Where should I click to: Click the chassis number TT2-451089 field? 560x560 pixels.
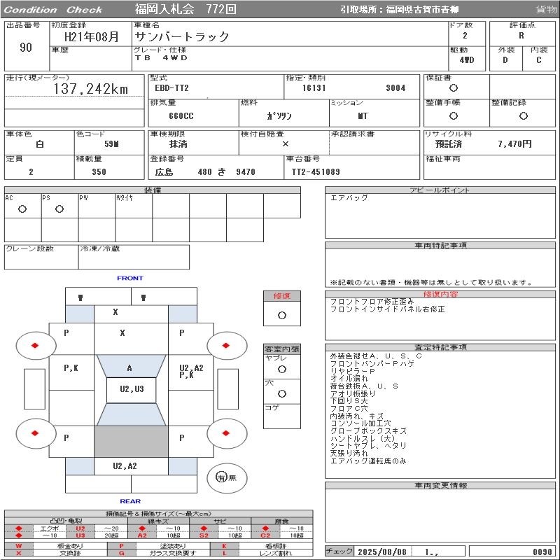[x=316, y=171]
